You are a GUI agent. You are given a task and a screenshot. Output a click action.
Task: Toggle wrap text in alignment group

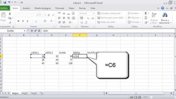(x=73, y=13)
